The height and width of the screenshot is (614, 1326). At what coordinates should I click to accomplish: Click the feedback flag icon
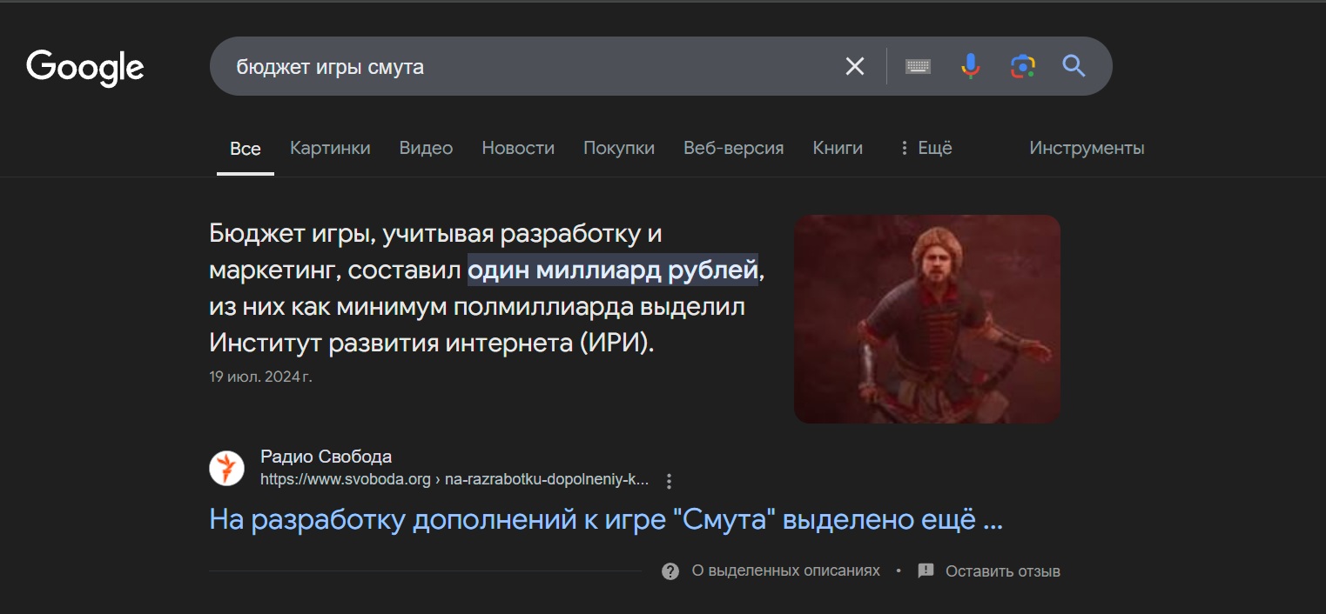click(926, 571)
